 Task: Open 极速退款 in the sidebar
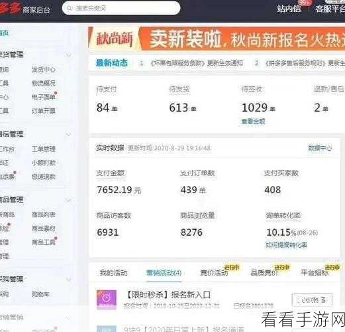44,177
